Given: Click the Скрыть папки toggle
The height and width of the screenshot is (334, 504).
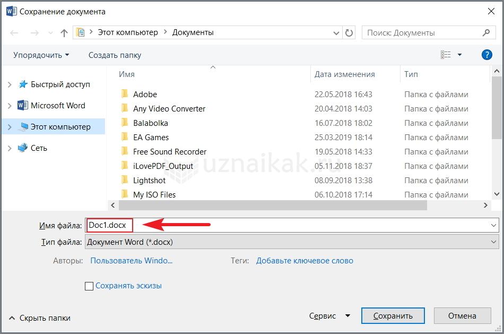Looking at the screenshot, I should click(x=40, y=318).
